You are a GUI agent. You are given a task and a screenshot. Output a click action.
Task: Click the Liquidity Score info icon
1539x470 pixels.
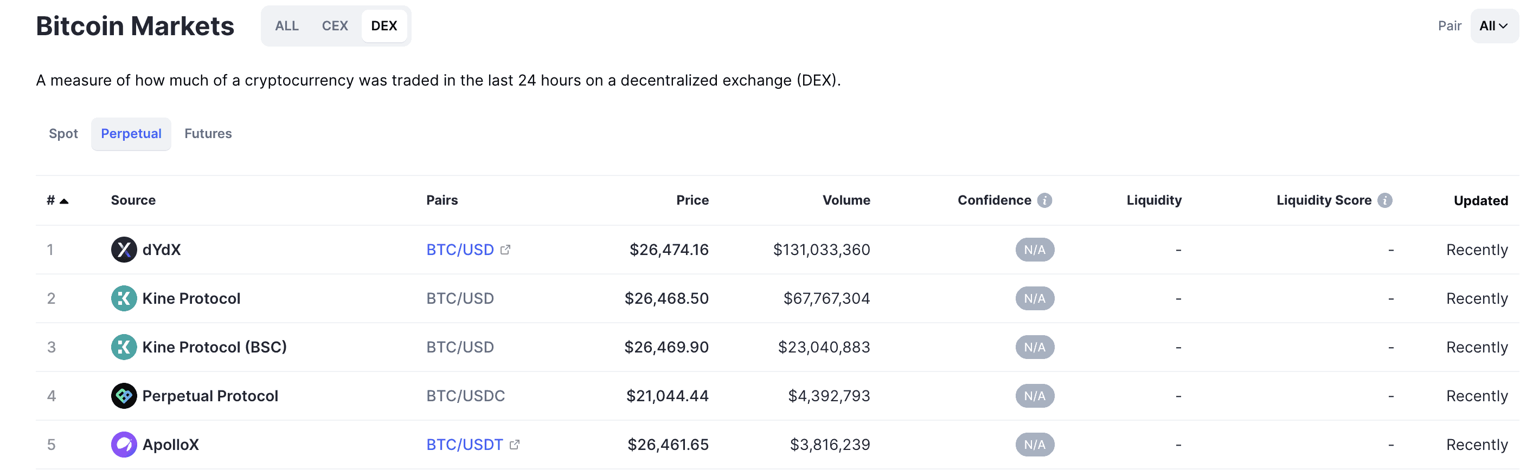1385,200
